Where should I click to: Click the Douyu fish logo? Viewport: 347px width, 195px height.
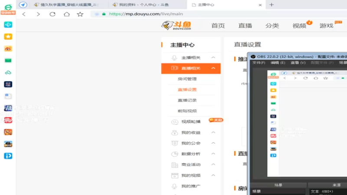coord(177,26)
